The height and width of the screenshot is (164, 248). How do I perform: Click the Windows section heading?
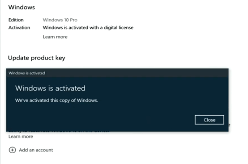(x=21, y=7)
